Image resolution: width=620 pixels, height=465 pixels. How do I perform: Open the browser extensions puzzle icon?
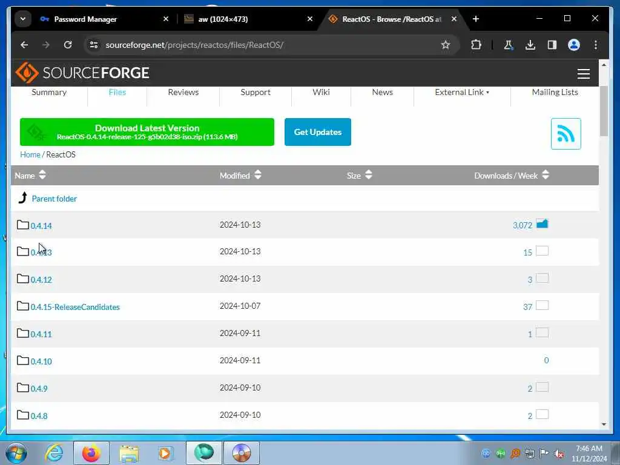[476, 45]
